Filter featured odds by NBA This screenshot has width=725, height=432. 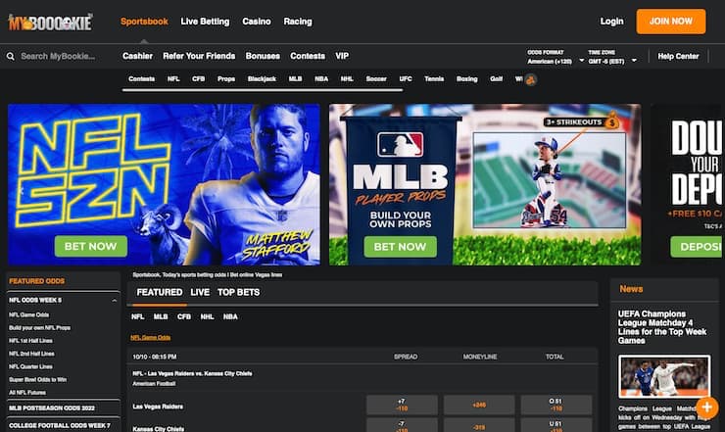point(230,316)
